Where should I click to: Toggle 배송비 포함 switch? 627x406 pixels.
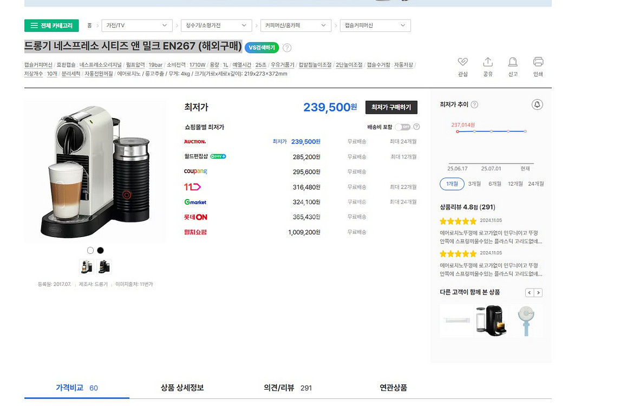tap(403, 127)
